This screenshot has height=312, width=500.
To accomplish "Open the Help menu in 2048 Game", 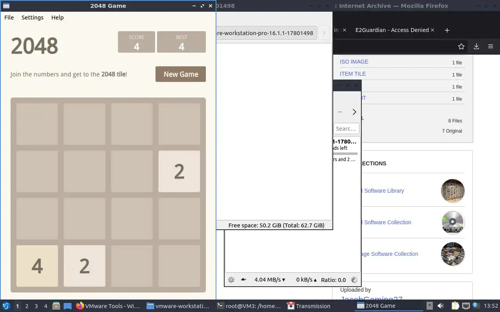I will 57,18.
